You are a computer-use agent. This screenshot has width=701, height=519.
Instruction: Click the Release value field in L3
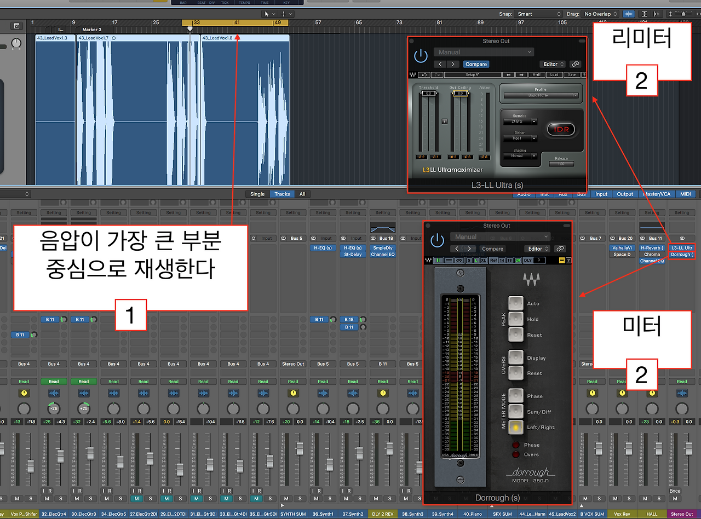tap(561, 164)
